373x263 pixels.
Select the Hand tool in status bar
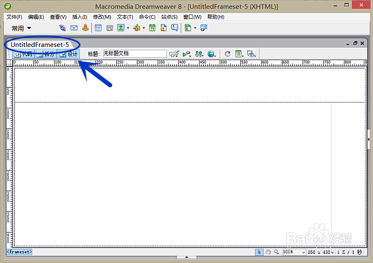[x=268, y=252]
